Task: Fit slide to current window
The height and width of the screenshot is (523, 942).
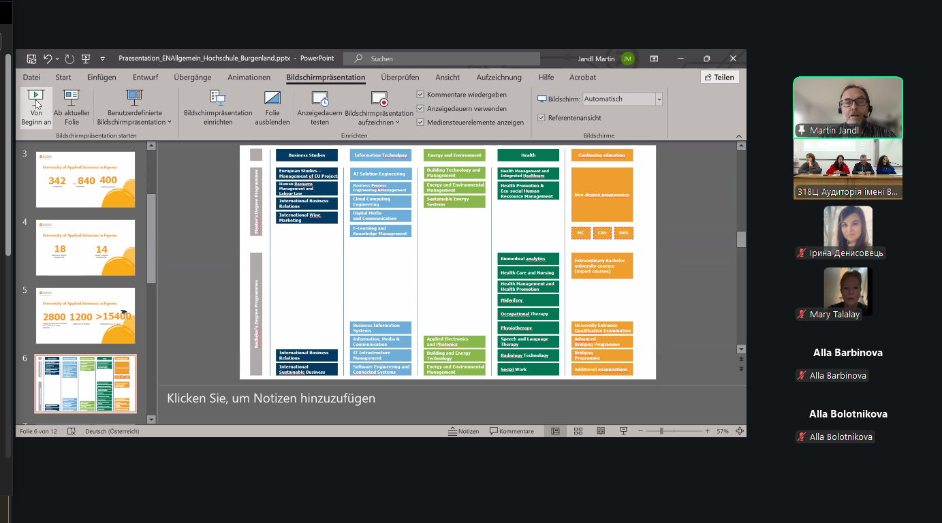Action: click(738, 431)
